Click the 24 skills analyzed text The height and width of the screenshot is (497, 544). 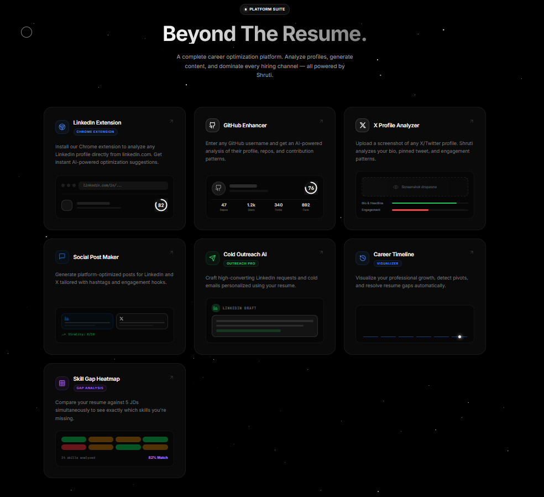point(78,458)
